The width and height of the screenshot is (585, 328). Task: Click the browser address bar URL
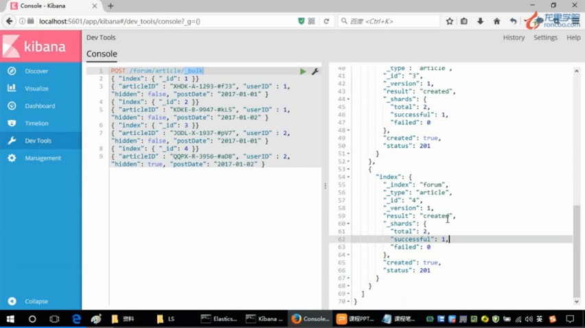tap(119, 21)
